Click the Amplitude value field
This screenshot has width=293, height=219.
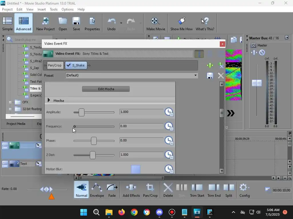pos(141,112)
